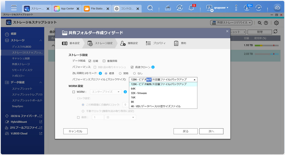The width and height of the screenshot is (285, 155).
Task: Open iSCSI & ファイバーチャネル external link
Action: (24, 116)
